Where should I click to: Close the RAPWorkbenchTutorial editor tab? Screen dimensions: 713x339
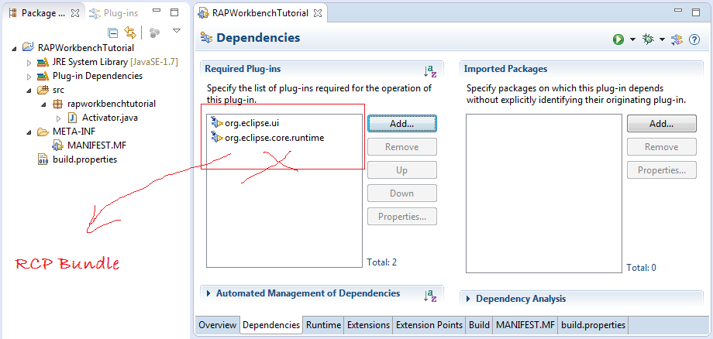(318, 13)
